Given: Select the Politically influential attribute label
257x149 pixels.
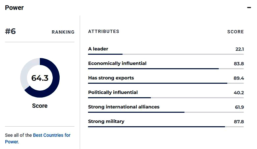Looking at the screenshot, I should coord(113,92).
